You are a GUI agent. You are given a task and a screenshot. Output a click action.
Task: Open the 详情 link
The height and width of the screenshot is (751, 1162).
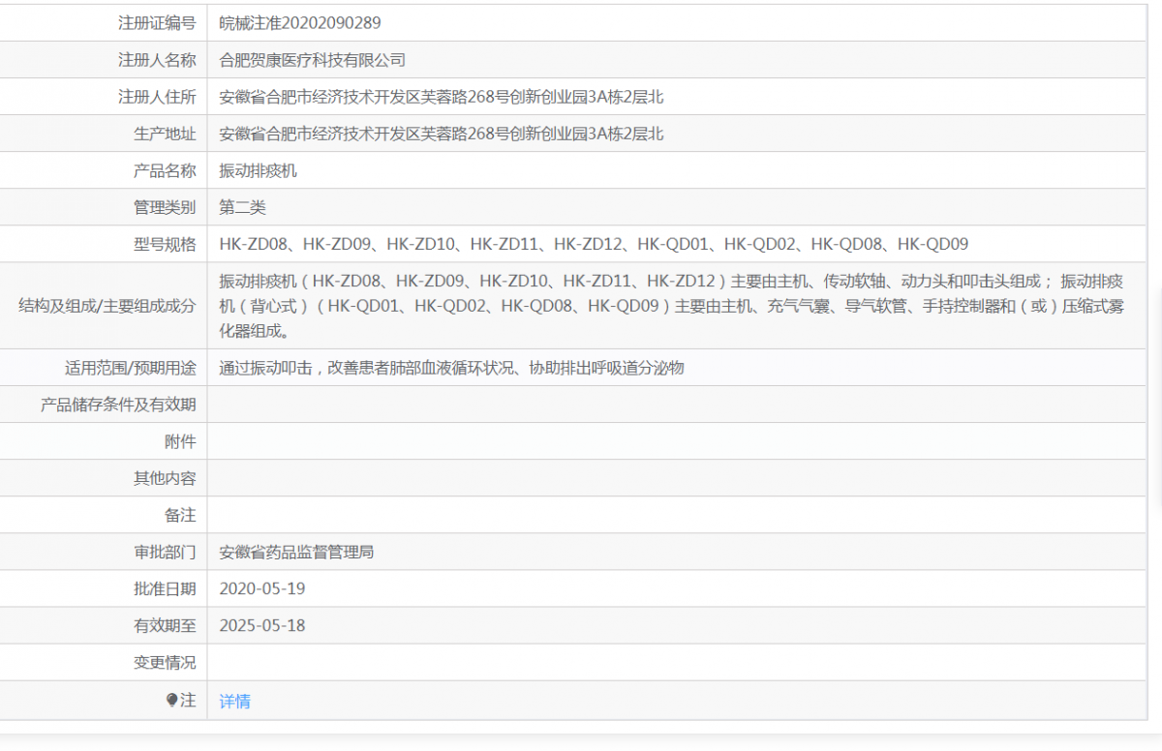point(235,701)
